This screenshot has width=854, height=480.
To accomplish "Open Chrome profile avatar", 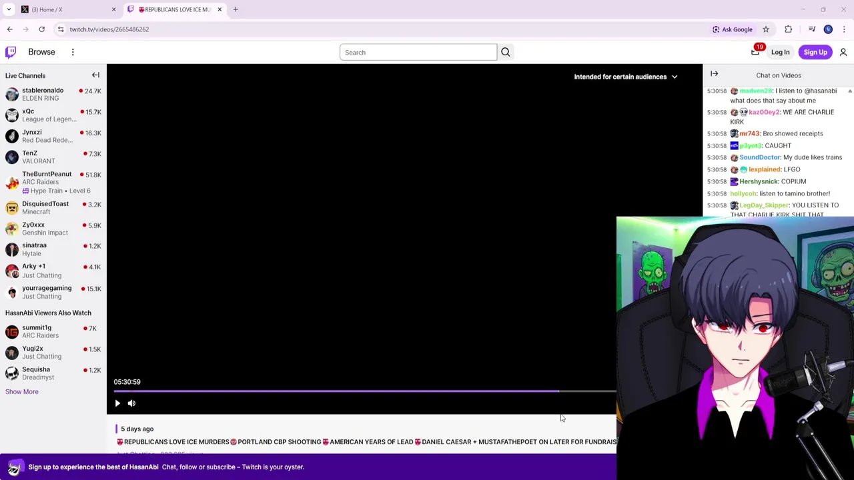I will tap(828, 29).
